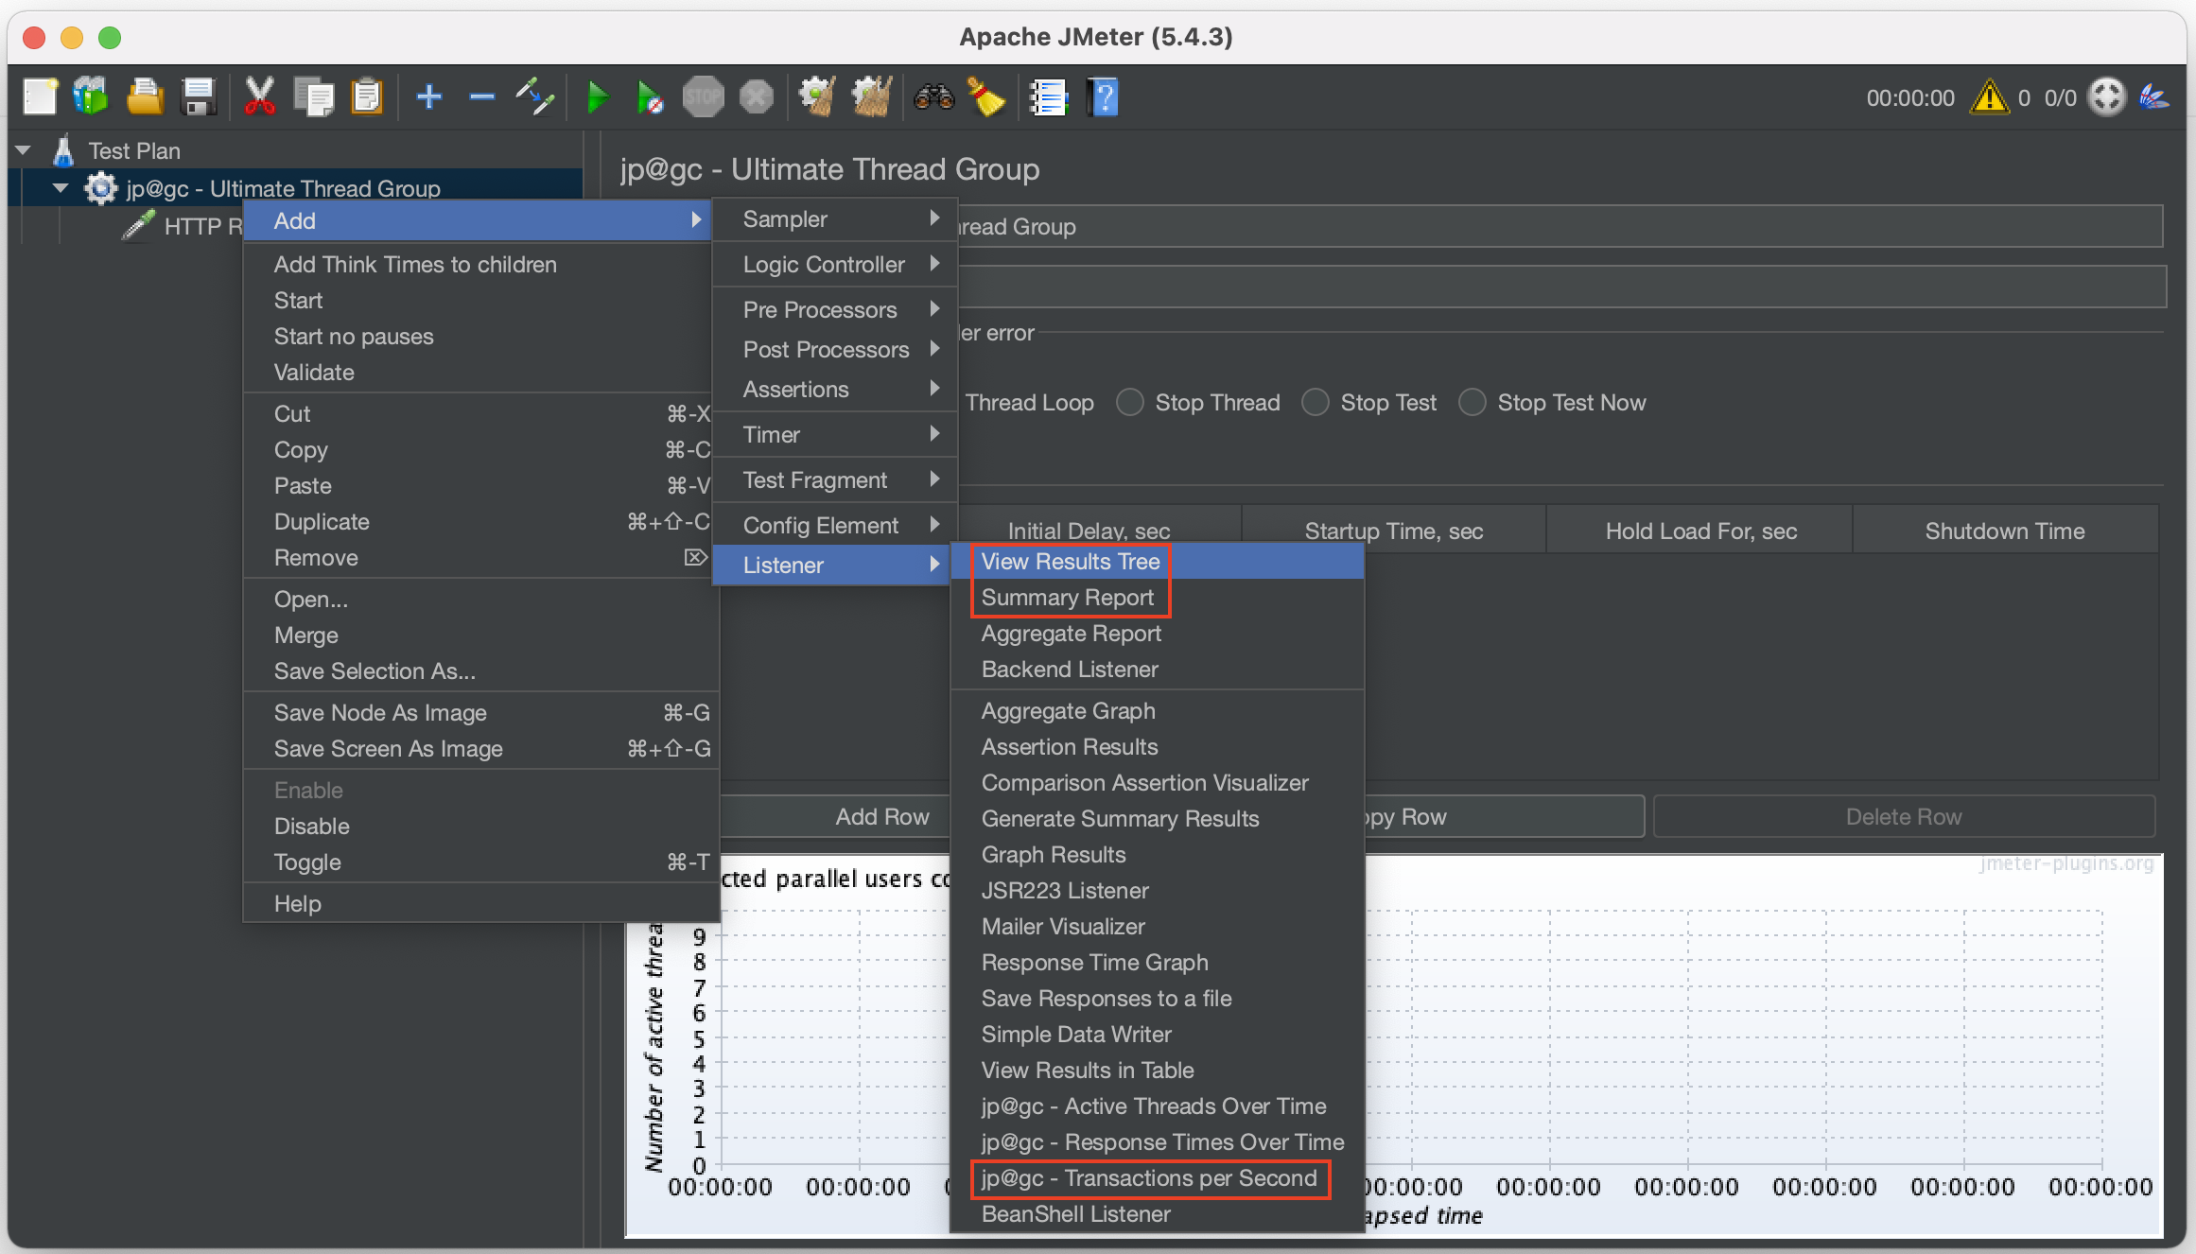Screen dimensions: 2196x1254
Task: Click the Open file folder icon
Action: pos(145,96)
